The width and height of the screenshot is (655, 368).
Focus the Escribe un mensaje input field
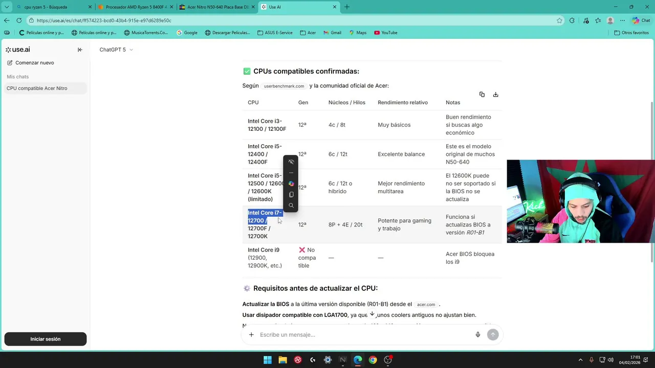tap(363, 335)
